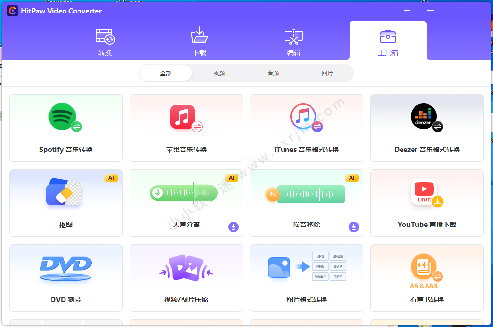Open the 编辑 tab
493x327 pixels.
tap(294, 40)
